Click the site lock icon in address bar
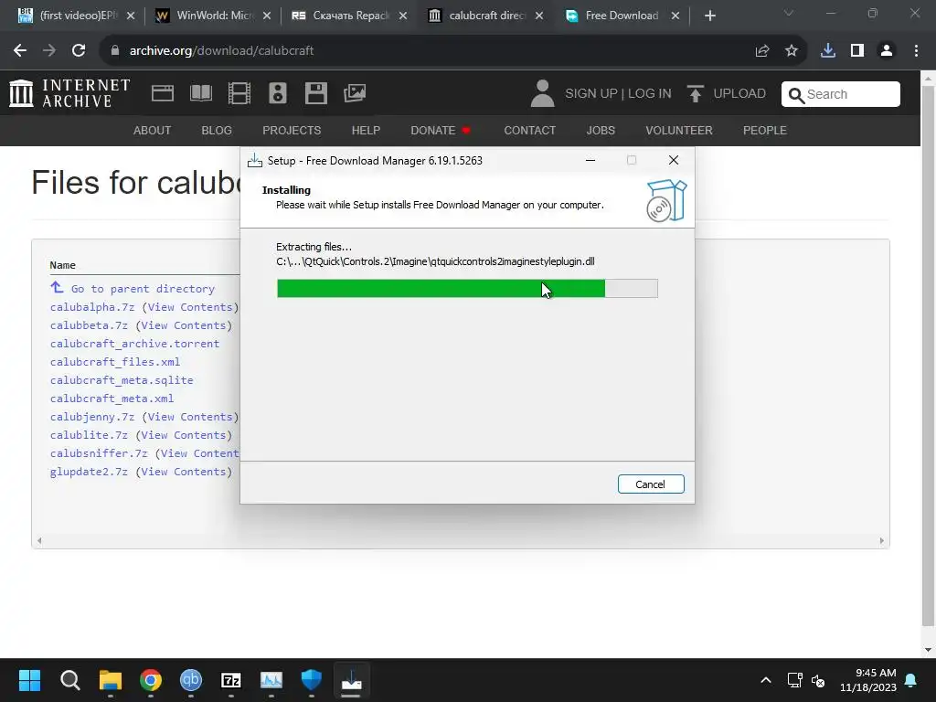This screenshot has height=702, width=936. point(115,51)
